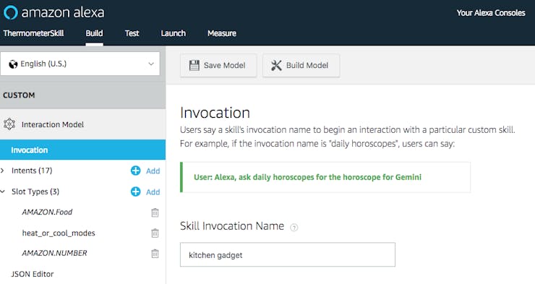Screen dimensions: 535x284
Task: Open the JSON Editor
Action: 33,274
